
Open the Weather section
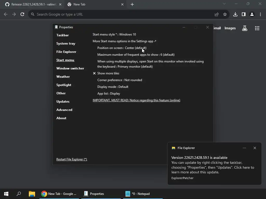(63, 77)
